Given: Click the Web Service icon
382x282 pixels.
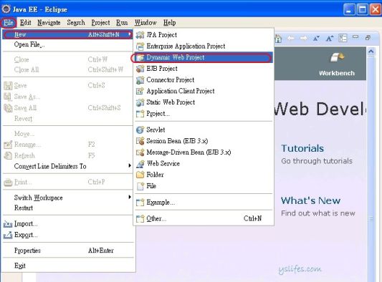Looking at the screenshot, I should coord(140,164).
